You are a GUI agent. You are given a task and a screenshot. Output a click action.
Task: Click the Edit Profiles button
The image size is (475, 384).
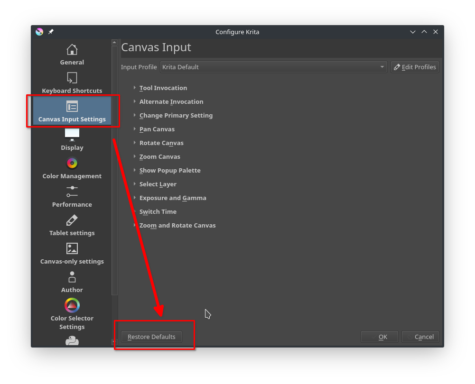[x=415, y=67]
